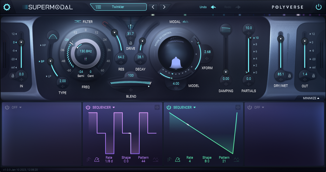
Task: Click the metronome sync icon in green sequencer
Action: click(x=178, y=159)
